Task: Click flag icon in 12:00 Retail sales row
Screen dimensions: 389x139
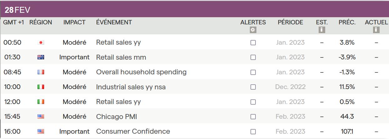Action: point(41,102)
